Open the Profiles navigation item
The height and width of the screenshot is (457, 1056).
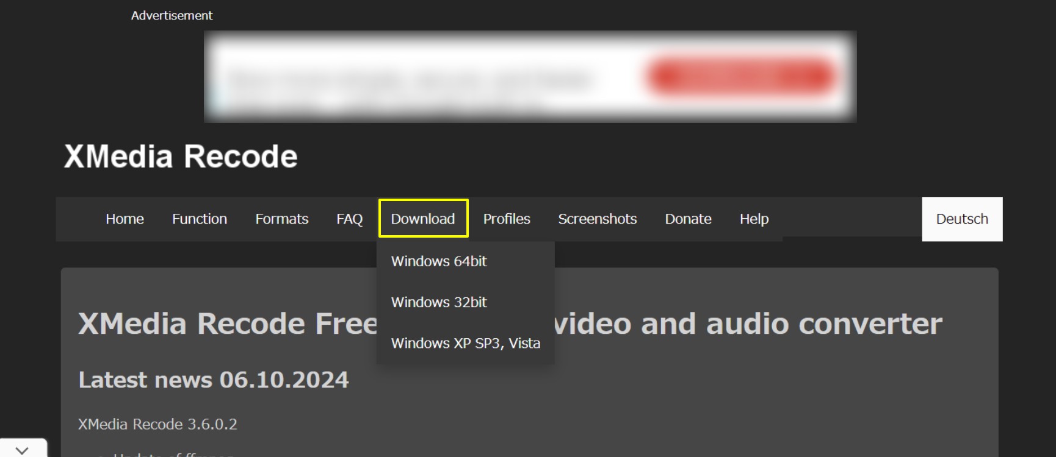(507, 219)
